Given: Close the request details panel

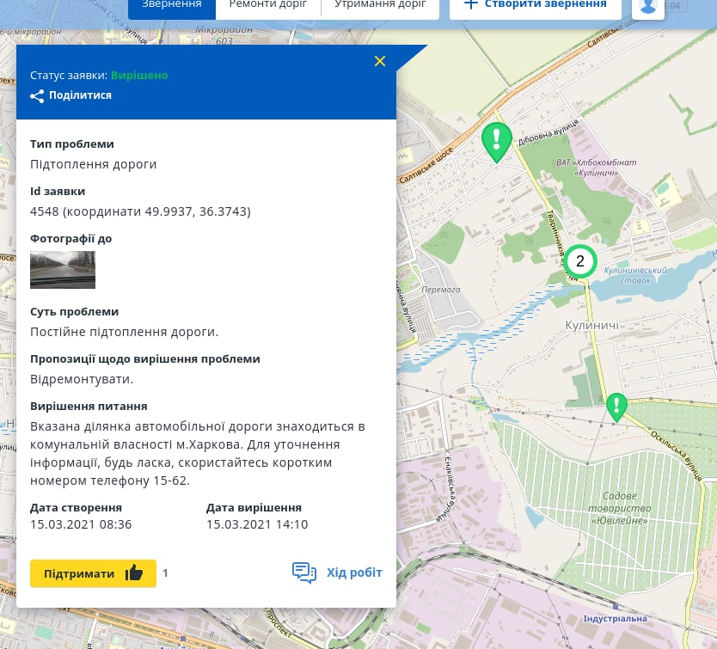Looking at the screenshot, I should 379,61.
